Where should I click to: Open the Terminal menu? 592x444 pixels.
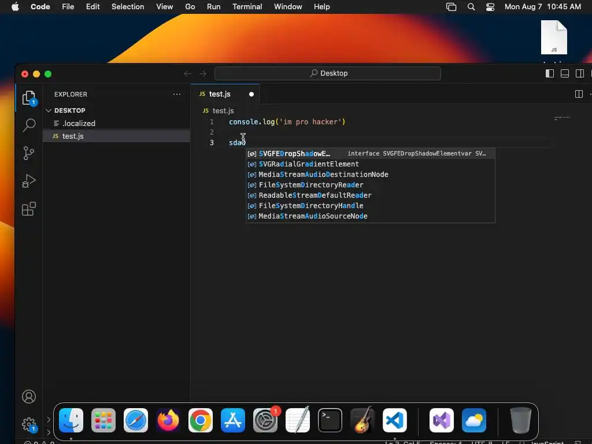(x=247, y=7)
